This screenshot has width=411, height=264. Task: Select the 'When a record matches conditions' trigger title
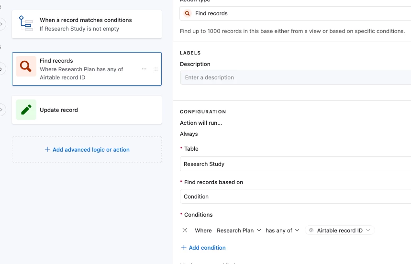[86, 20]
